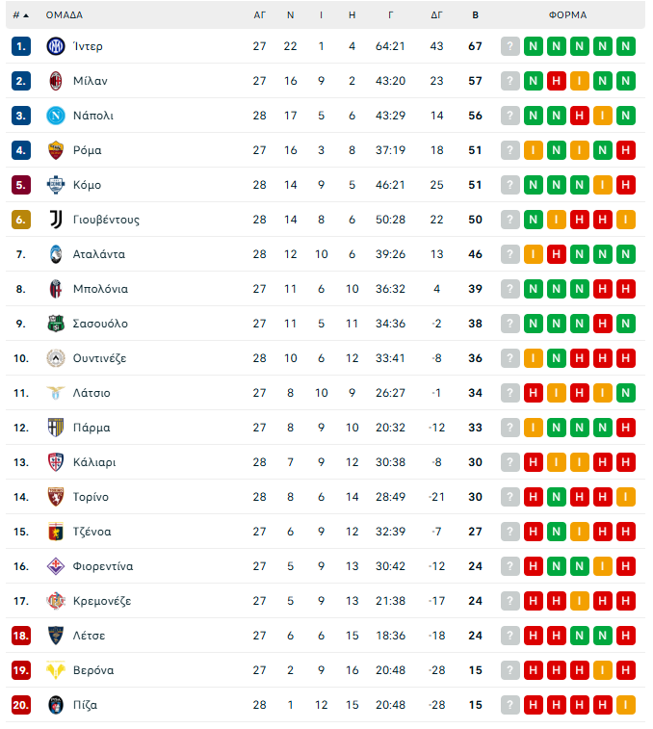The height and width of the screenshot is (729, 653).
Task: Open the Roma crest icon
Action: [56, 150]
